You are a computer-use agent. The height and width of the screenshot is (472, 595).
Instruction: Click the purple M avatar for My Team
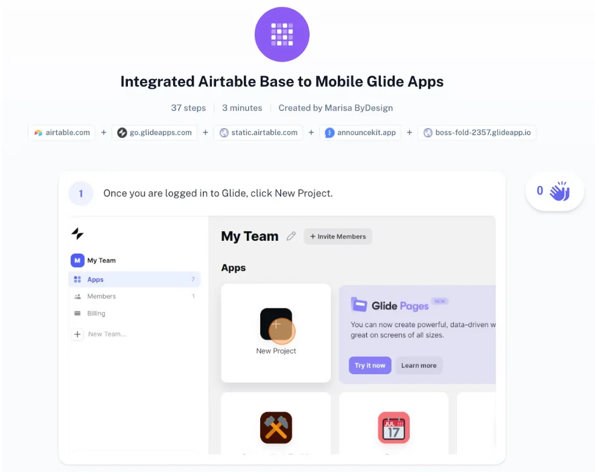click(x=78, y=260)
